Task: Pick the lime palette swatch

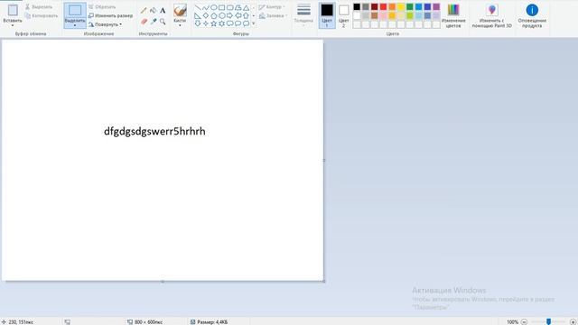Action: tap(410, 16)
